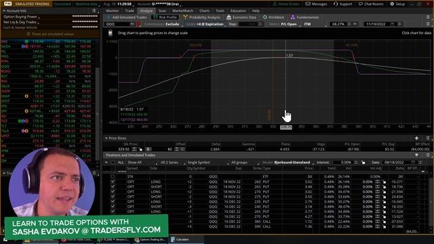This screenshot has width=434, height=244.
Task: Uncheck the 18 NOV 22 265 PUT row
Action: pyautogui.click(x=113, y=187)
